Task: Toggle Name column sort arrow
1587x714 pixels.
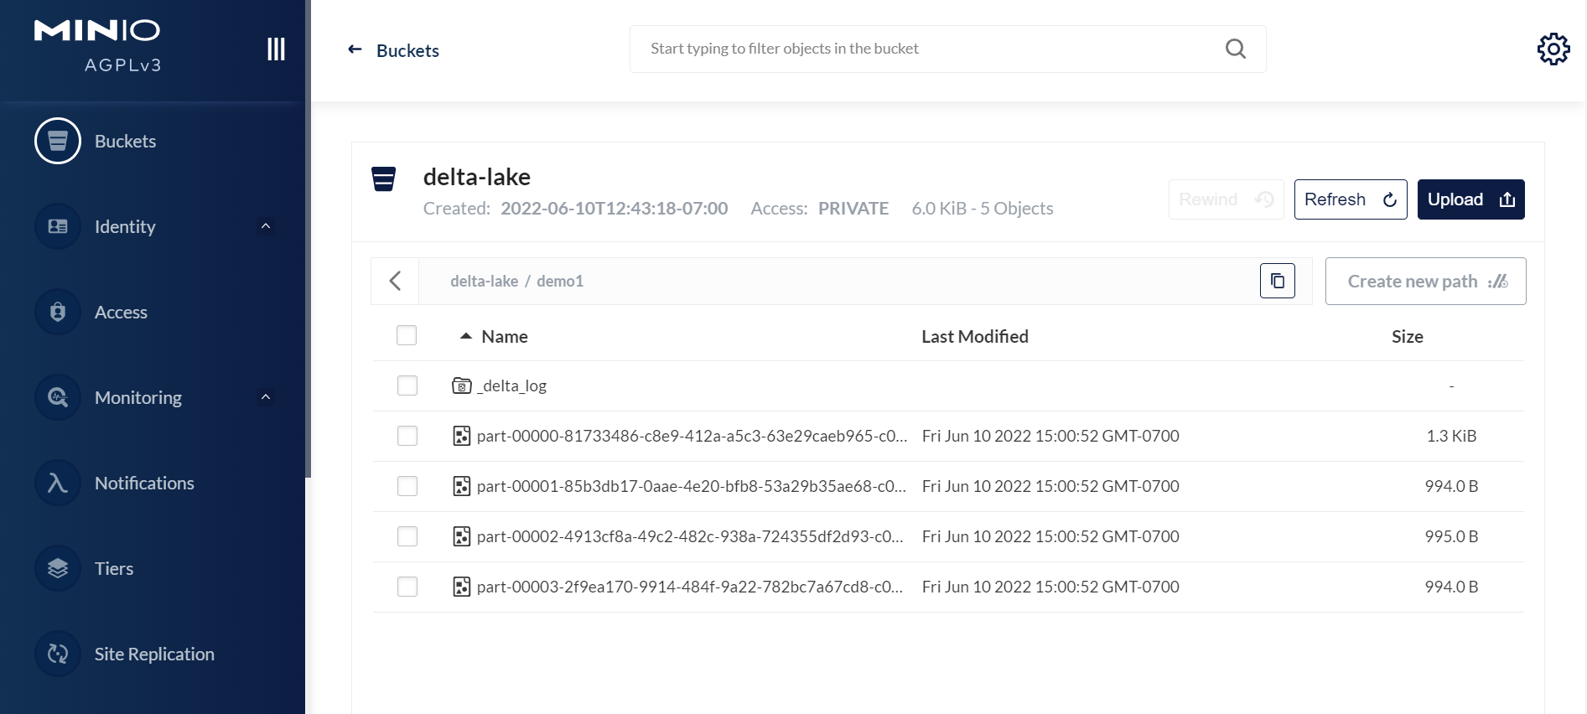Action: click(466, 336)
